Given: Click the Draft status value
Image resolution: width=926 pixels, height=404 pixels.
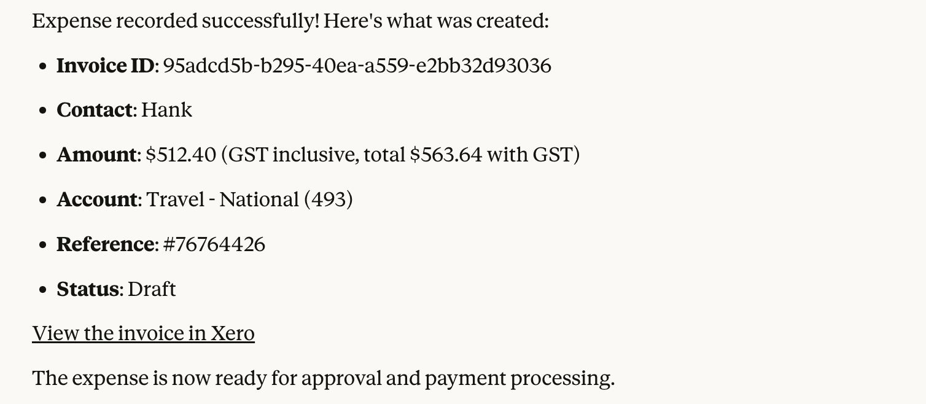Looking at the screenshot, I should point(152,289).
